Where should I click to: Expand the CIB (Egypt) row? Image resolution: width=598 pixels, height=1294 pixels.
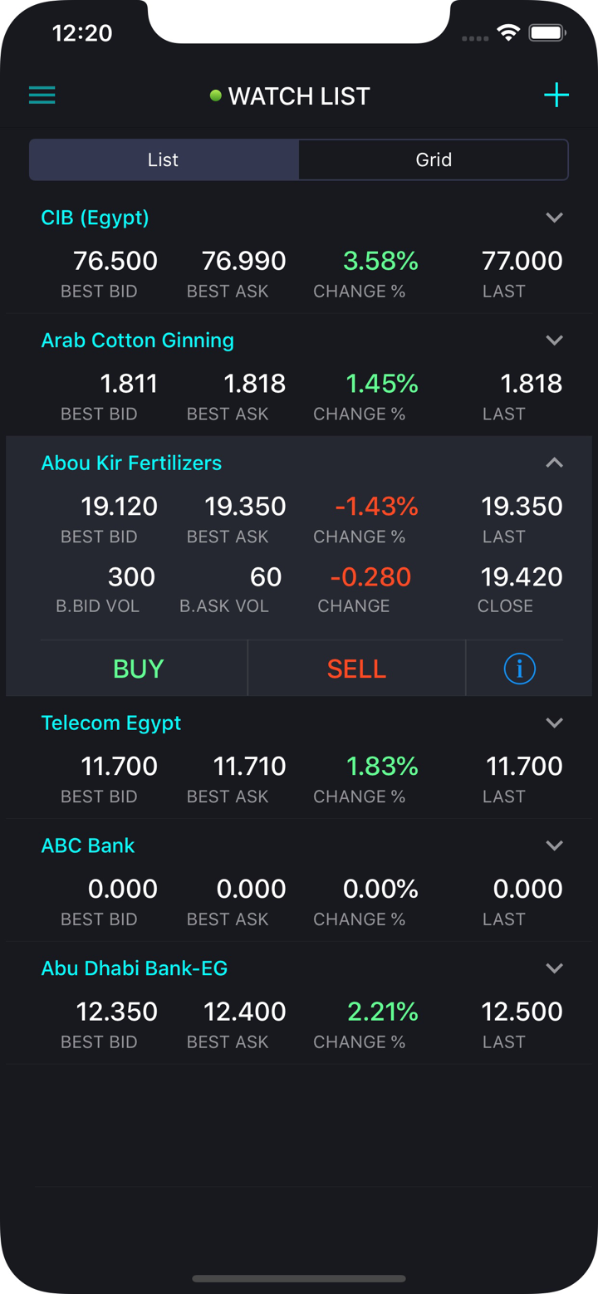(x=555, y=218)
